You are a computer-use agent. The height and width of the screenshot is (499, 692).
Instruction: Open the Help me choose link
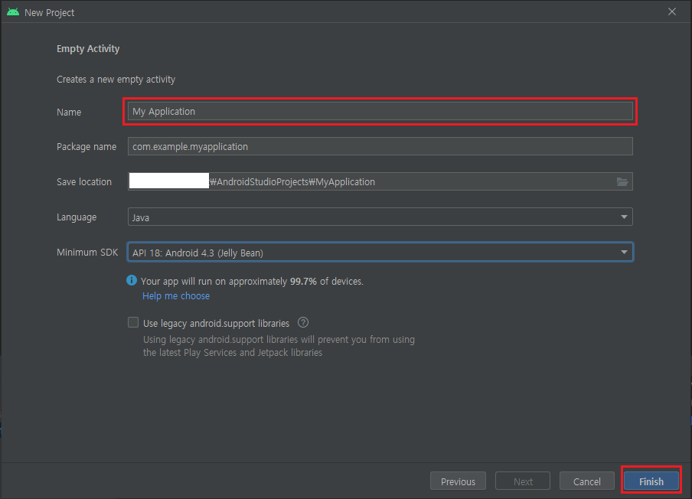coord(175,295)
